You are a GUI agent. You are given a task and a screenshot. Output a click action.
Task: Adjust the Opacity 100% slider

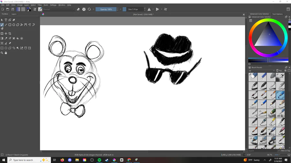click(x=106, y=9)
